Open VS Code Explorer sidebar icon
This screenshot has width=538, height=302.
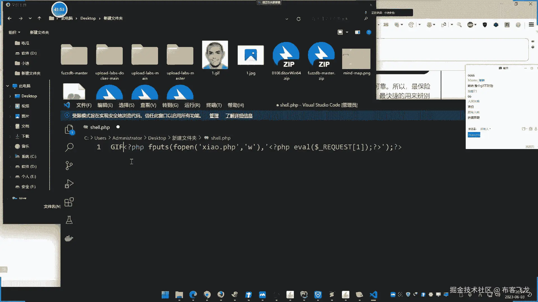69,129
